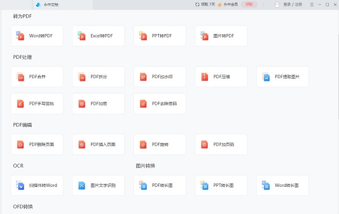Select the PPT转长图 tool
This screenshot has height=214, width=339.
pos(221,185)
